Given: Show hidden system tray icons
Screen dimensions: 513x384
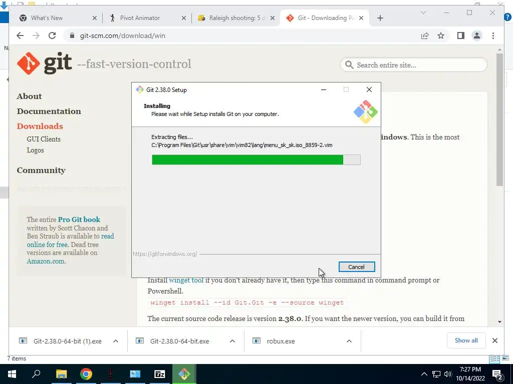Looking at the screenshot, I should pyautogui.click(x=424, y=374).
